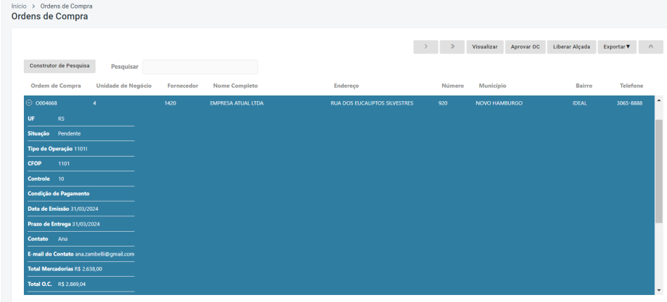This screenshot has width=667, height=302.
Task: Open Ordens de Compra breadcrumb
Action: (x=66, y=6)
